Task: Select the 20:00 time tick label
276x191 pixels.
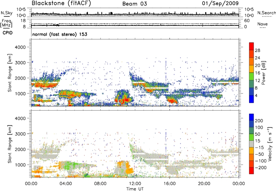Action: [x=204, y=184]
